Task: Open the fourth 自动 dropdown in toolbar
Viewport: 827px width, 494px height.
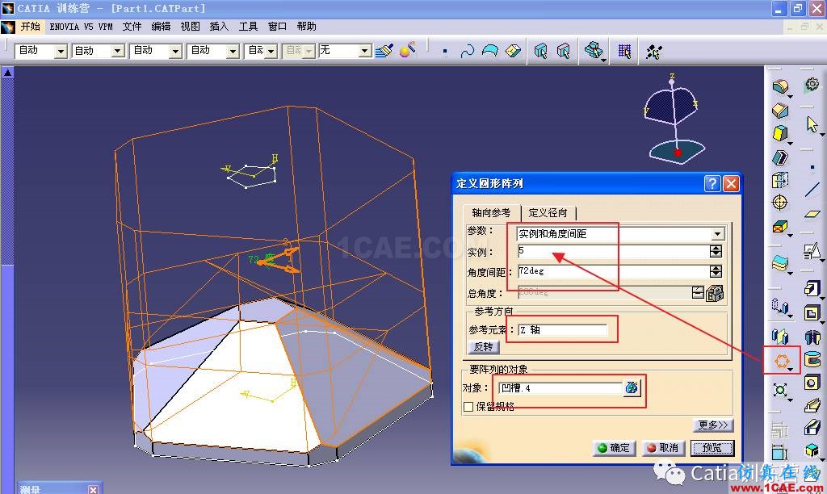Action: coord(233,51)
